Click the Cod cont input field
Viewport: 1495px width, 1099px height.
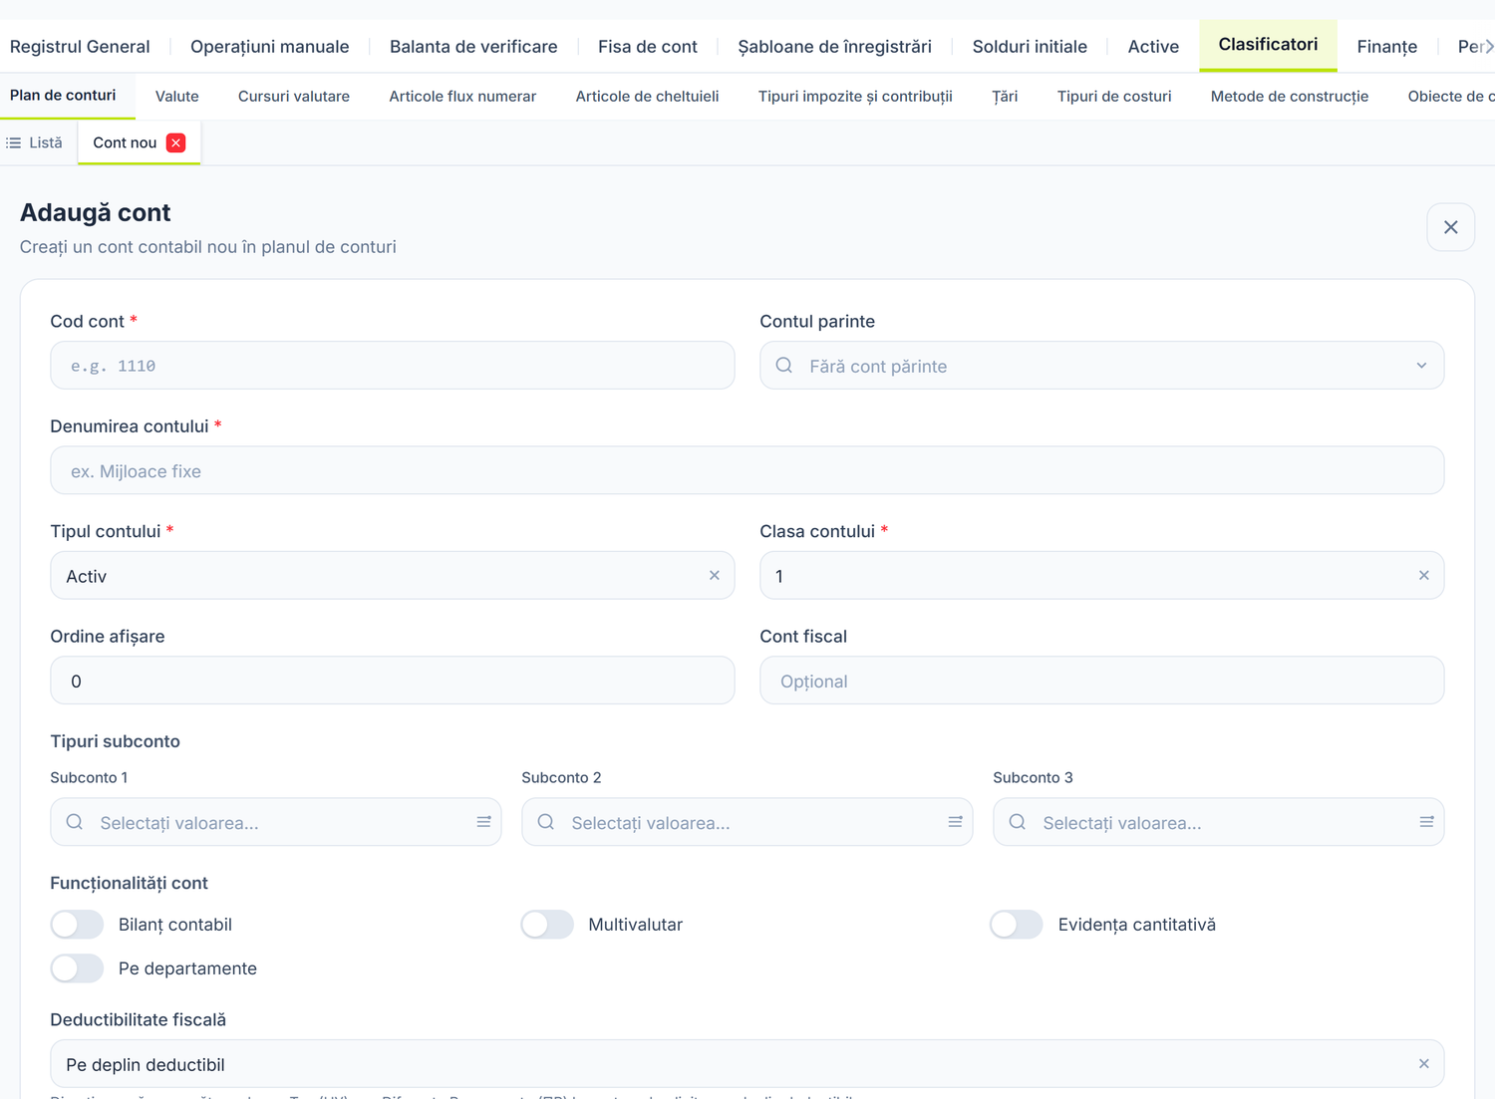tap(393, 366)
